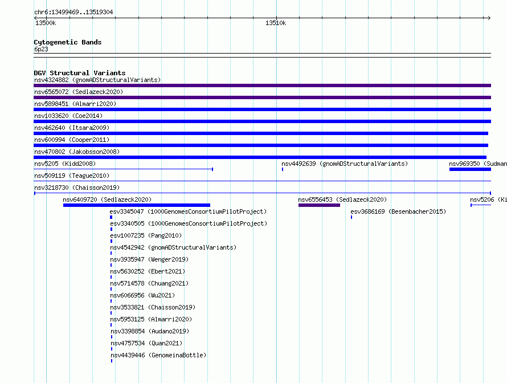Click the nsv6409720 (Sedlazeck2020) label
Viewport: 507px width, 383px height.
107,199
